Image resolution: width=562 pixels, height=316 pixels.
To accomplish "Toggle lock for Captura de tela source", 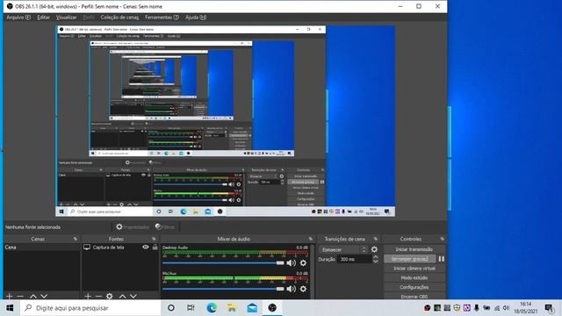I will (x=155, y=248).
